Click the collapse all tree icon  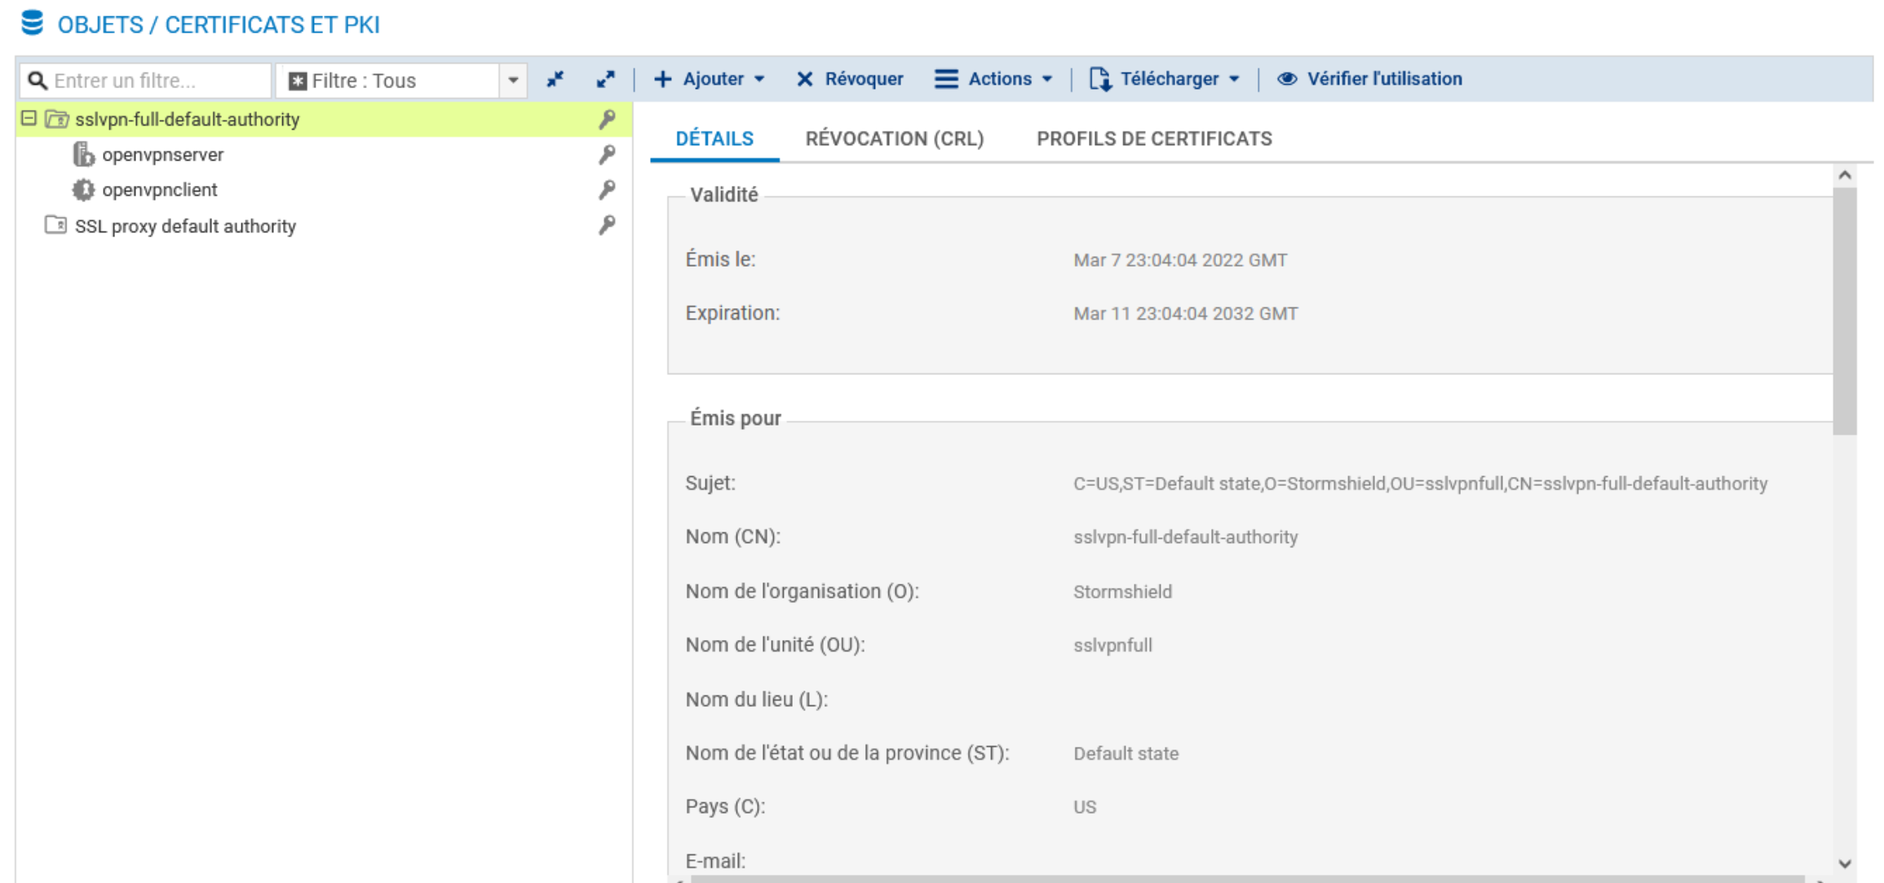(555, 79)
